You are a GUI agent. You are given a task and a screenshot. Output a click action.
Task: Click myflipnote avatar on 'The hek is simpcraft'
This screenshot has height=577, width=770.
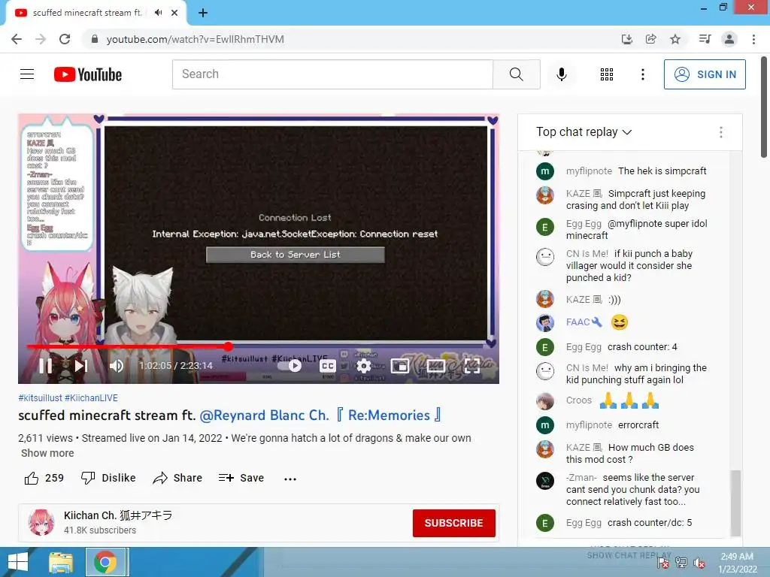click(545, 171)
